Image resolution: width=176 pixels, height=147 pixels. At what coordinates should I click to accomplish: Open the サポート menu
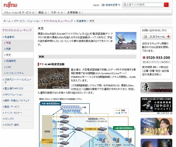click(x=55, y=12)
